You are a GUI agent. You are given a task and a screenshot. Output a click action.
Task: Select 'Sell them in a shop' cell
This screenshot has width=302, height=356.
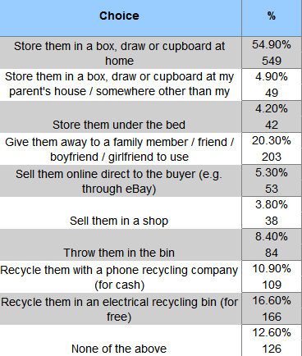pos(121,212)
